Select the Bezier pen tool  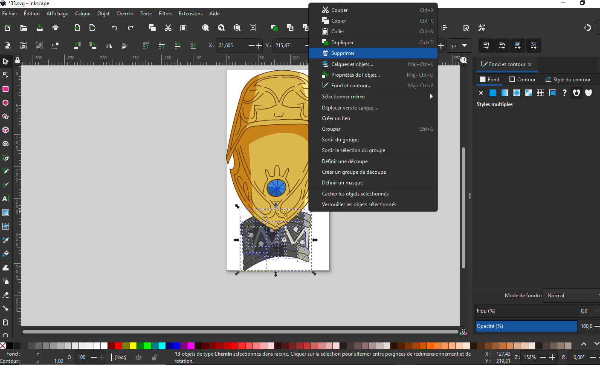6,158
